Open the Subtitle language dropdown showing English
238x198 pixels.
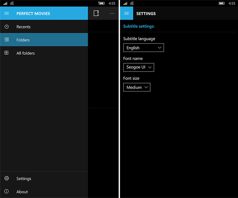143,48
